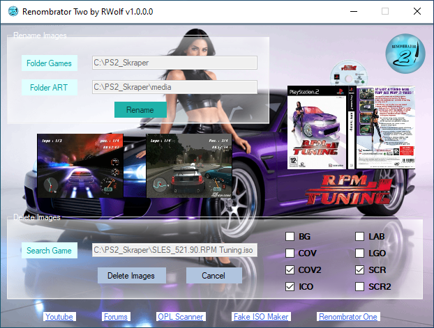434x328 pixels.
Task: Click the Search Game button
Action: click(x=50, y=251)
